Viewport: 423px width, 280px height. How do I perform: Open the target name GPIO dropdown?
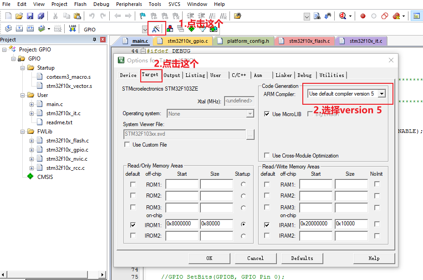point(145,30)
